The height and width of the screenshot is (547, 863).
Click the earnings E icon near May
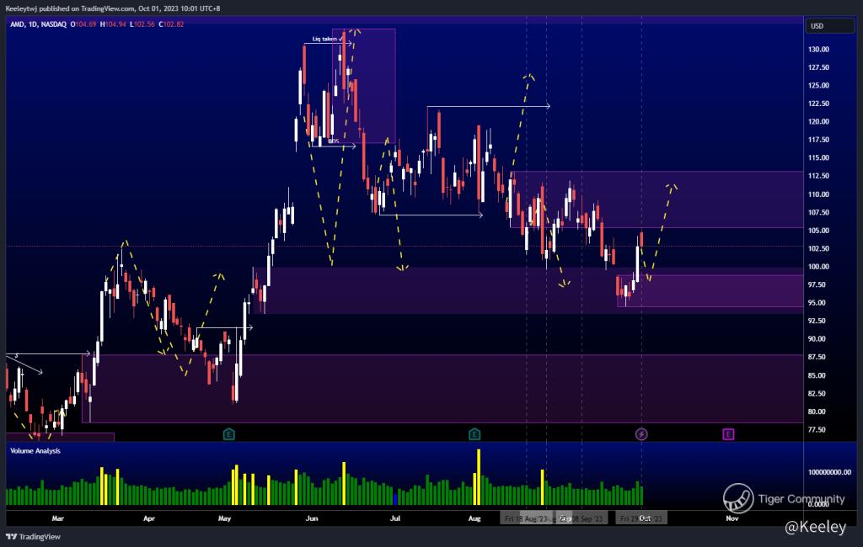coord(228,434)
